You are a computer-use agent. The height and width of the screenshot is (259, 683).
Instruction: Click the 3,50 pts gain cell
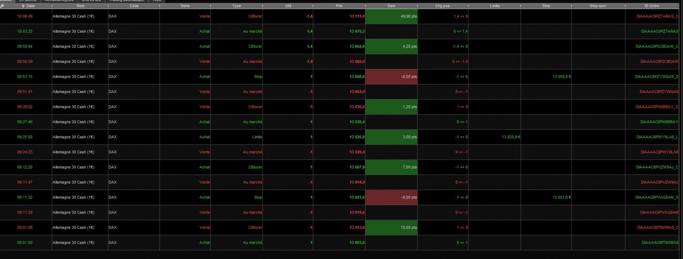[391, 137]
